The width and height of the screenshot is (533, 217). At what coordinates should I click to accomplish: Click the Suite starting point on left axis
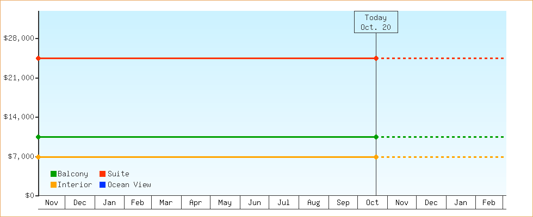(39, 58)
